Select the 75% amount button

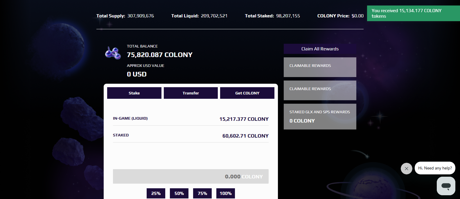(x=202, y=193)
